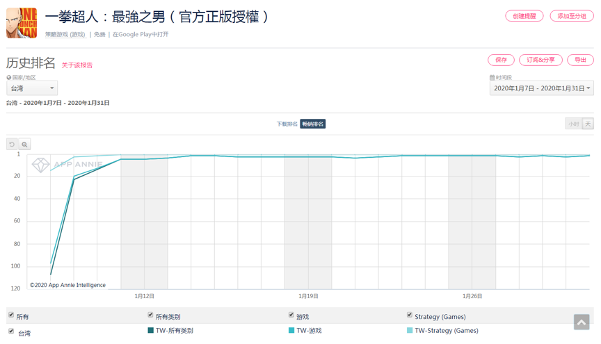
Task: Click the App Annie diamond logo watermark
Action: [41, 165]
